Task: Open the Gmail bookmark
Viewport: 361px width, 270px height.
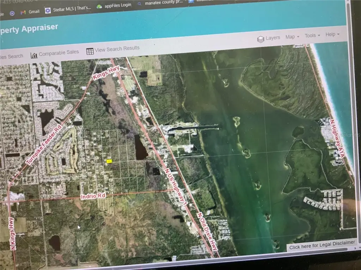Action: pyautogui.click(x=34, y=12)
